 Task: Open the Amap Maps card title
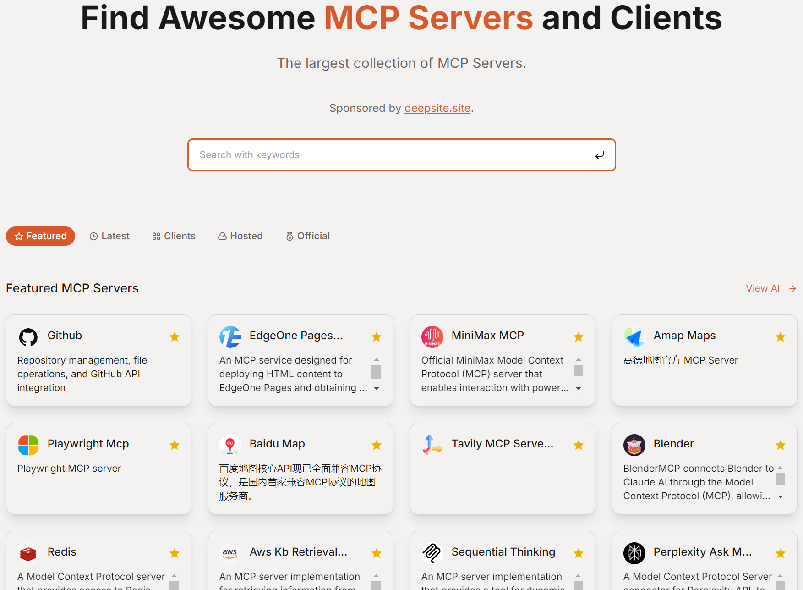684,336
